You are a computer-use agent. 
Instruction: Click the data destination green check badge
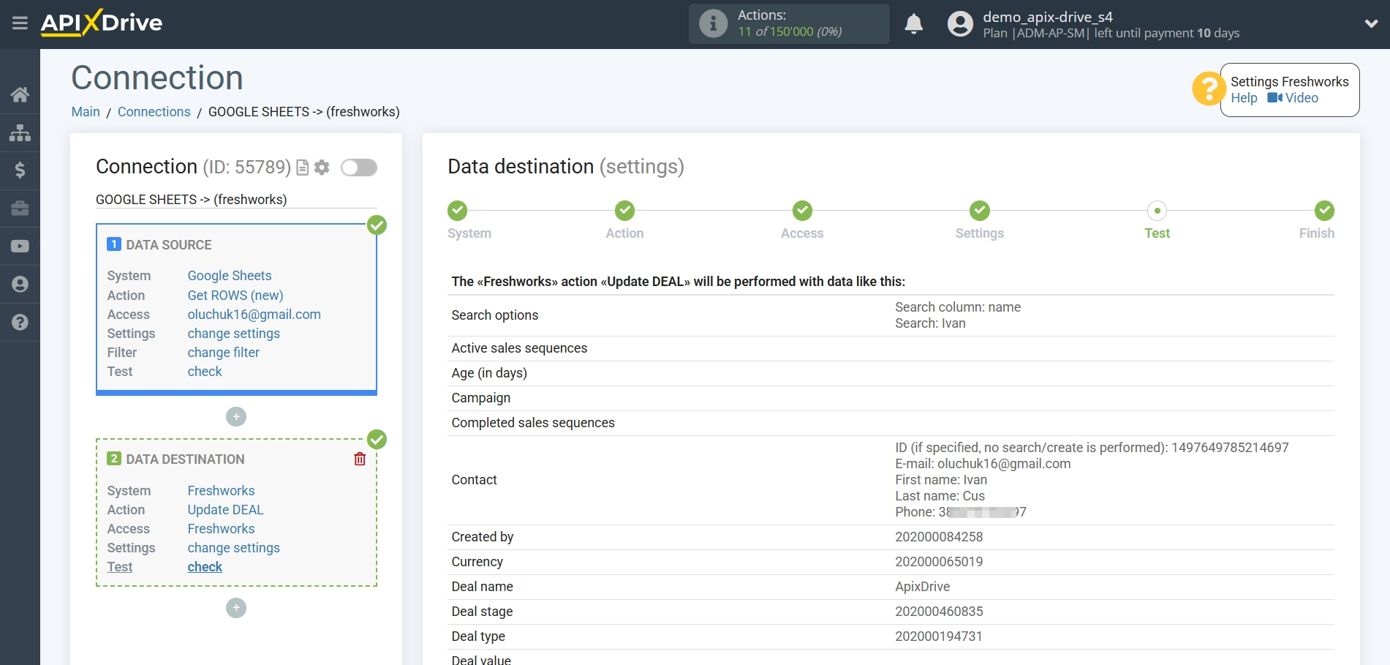[377, 439]
